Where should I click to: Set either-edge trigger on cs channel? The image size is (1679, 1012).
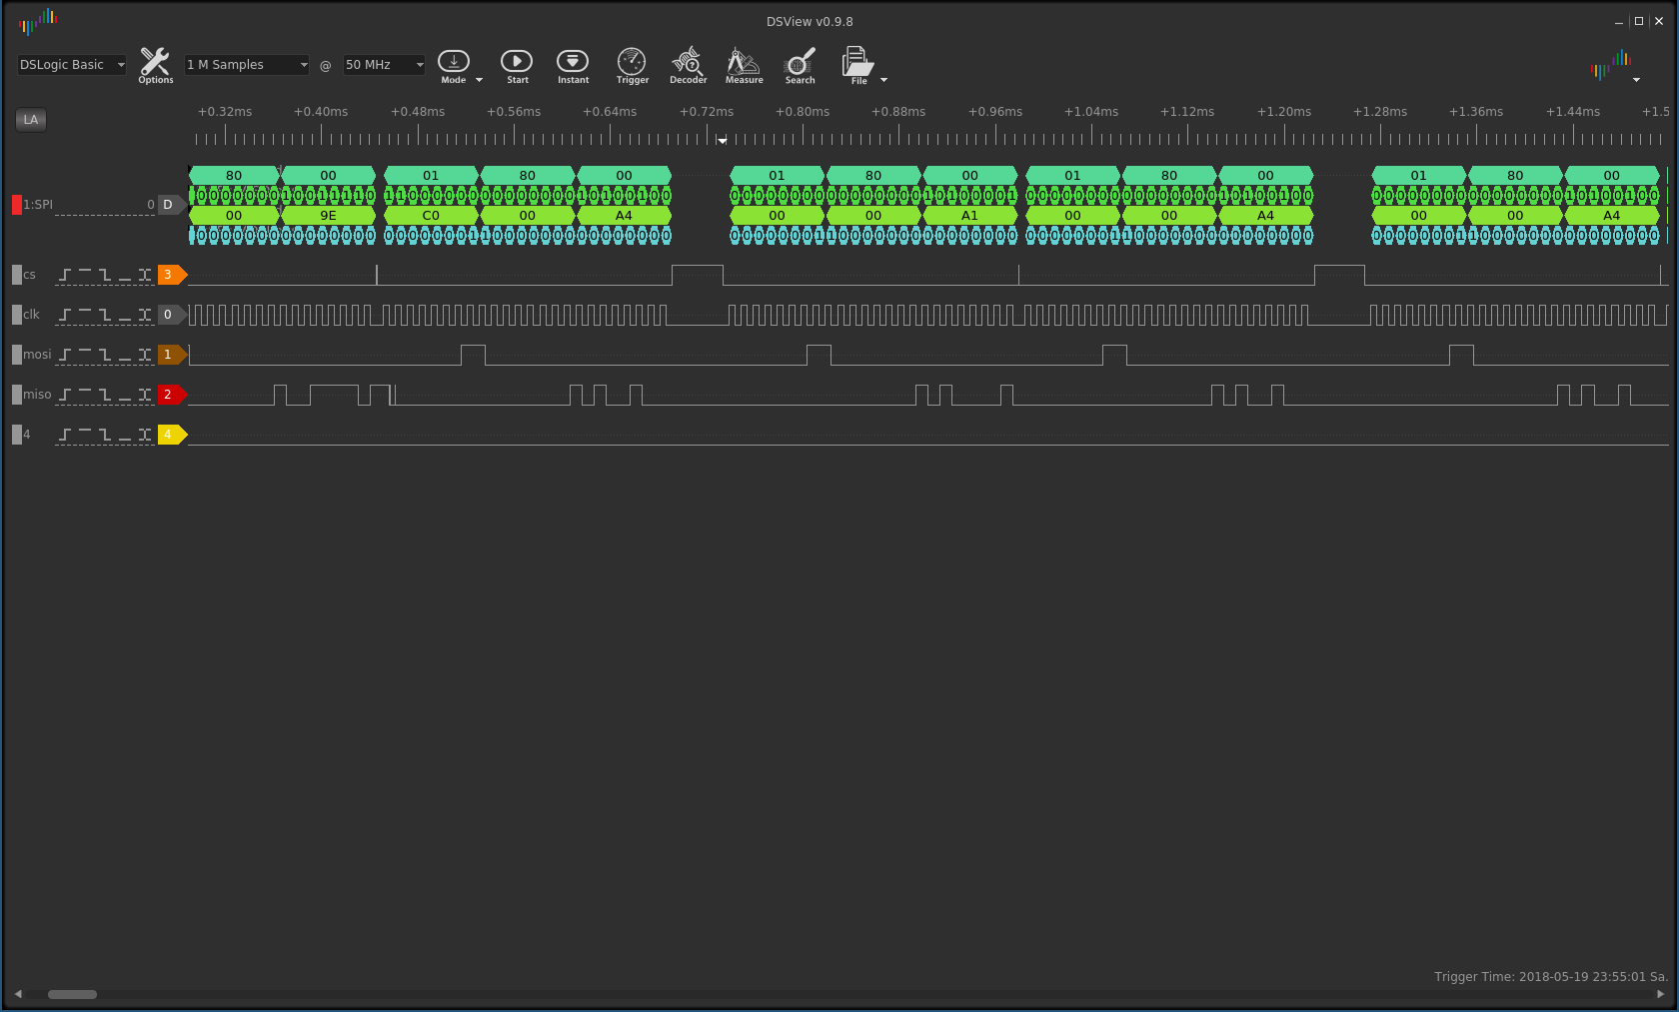tap(145, 275)
